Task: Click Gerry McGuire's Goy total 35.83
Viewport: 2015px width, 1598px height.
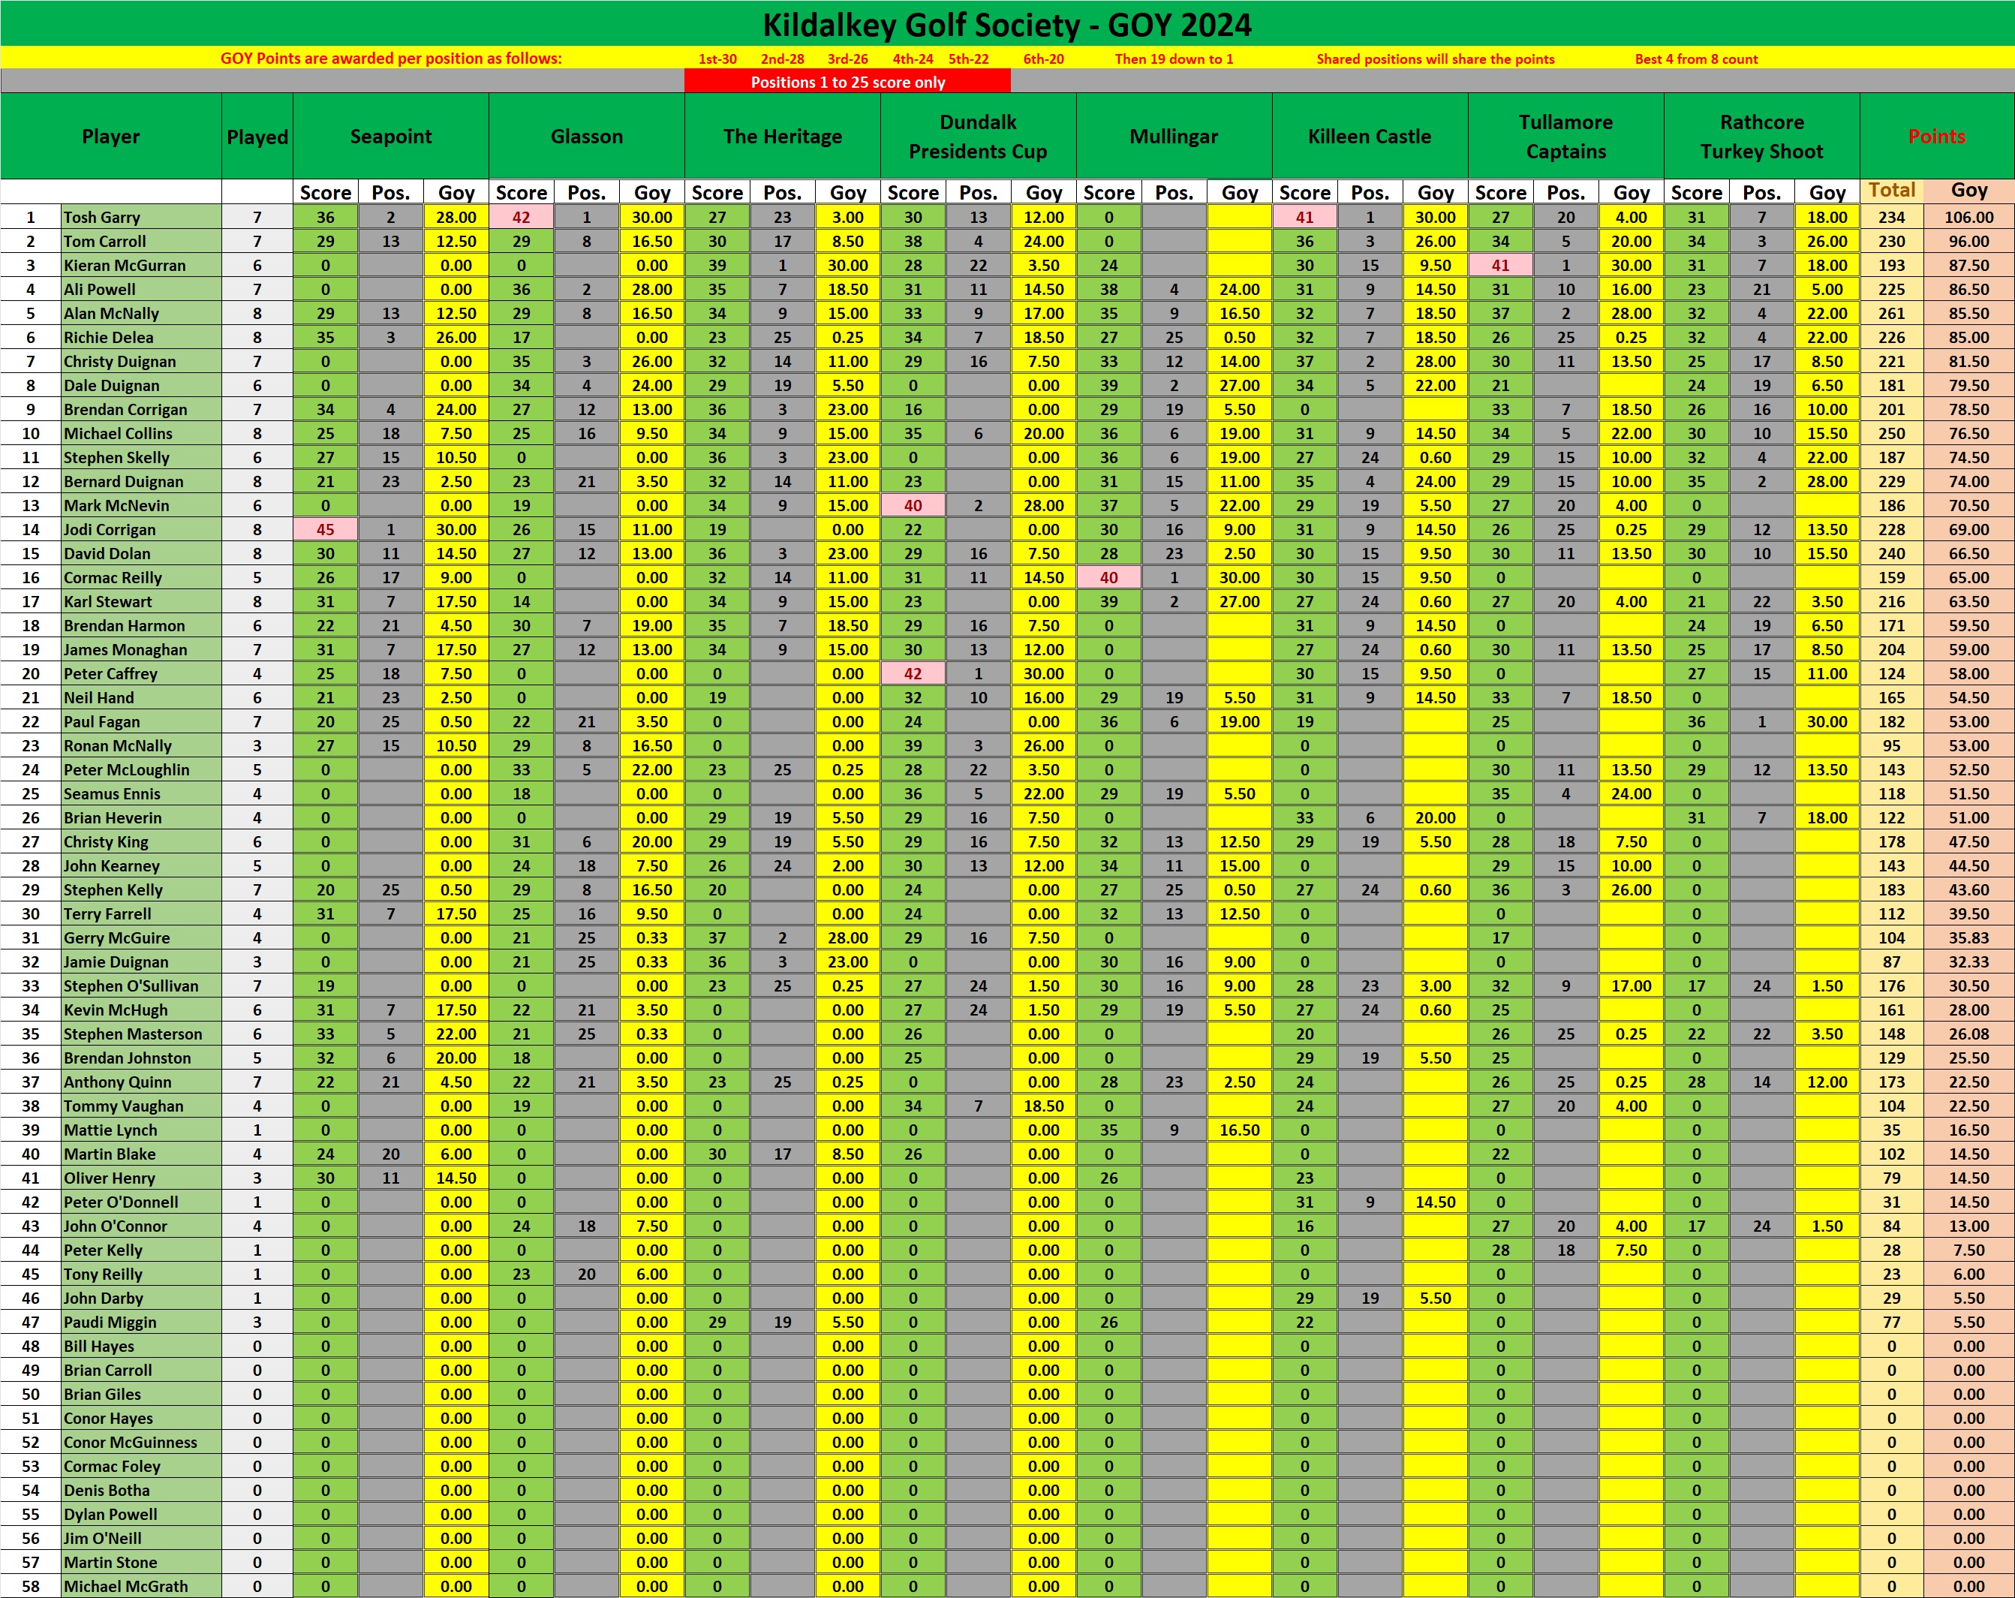Action: (1969, 938)
